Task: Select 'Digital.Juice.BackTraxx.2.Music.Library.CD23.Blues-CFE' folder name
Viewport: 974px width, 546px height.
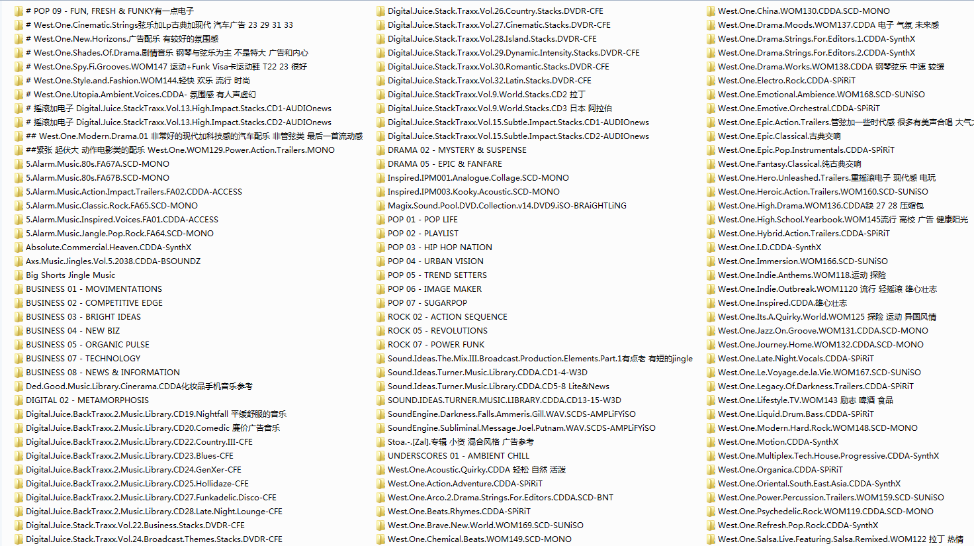Action: 130,456
